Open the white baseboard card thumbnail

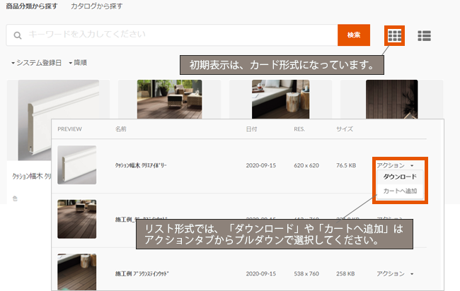pyautogui.click(x=58, y=120)
